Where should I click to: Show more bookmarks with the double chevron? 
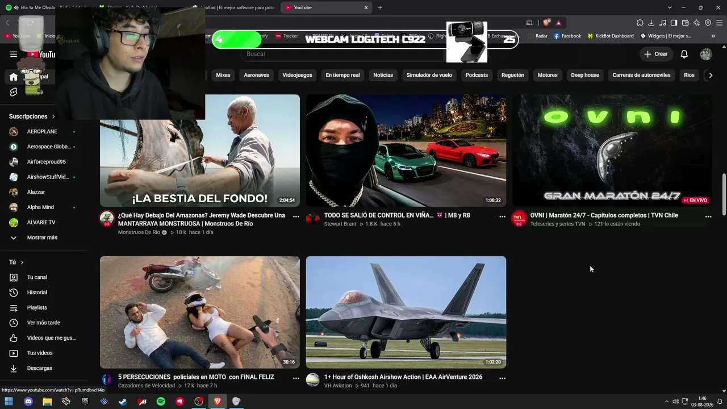click(713, 36)
